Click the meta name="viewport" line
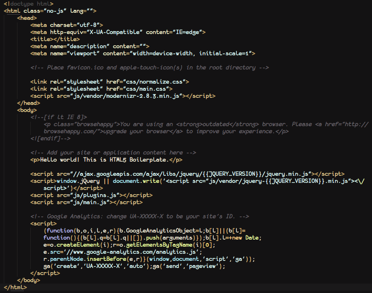The image size is (372, 293). pos(143,53)
